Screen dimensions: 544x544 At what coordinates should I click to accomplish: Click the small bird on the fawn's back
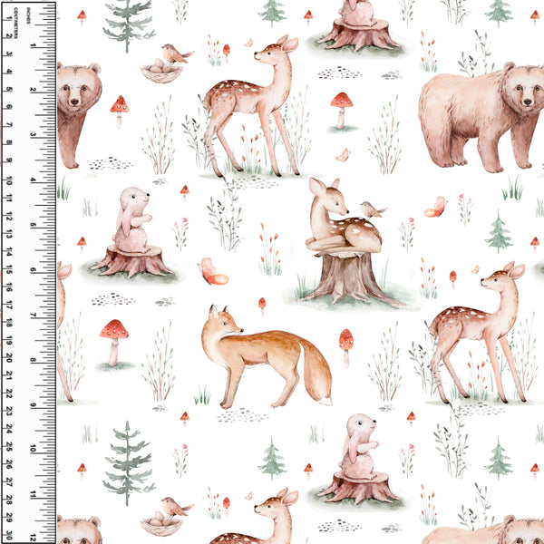coord(372,210)
